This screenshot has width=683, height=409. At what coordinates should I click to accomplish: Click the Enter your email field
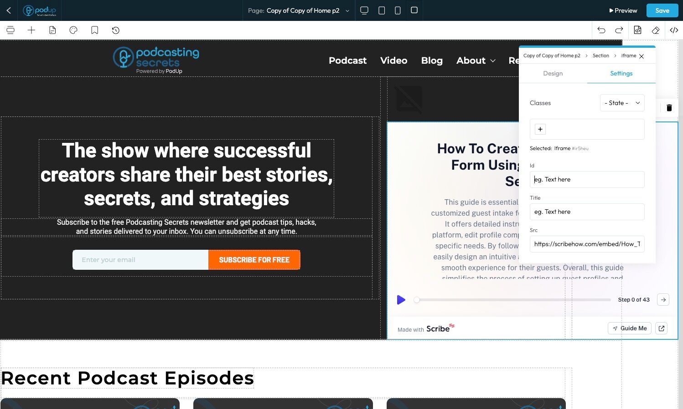140,260
